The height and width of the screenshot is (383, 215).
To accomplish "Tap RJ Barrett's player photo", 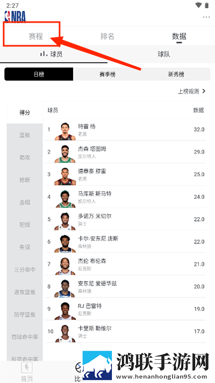I will pos(65,311).
